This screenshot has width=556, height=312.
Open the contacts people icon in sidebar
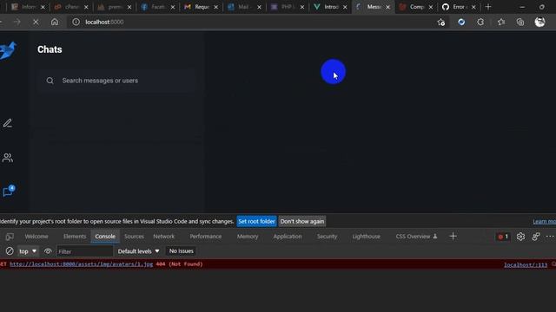click(x=8, y=158)
